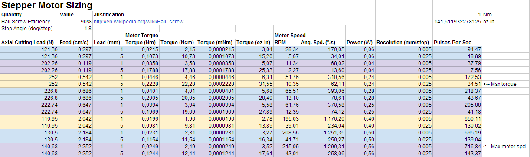Select the RPM cell reading 65,51

pyautogui.click(x=286, y=91)
